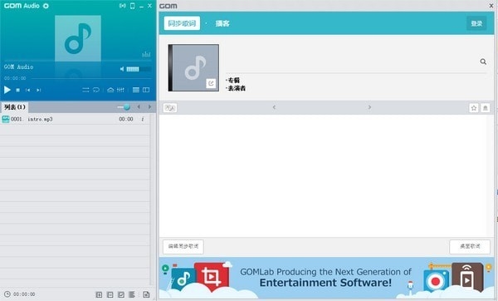Open GOM Audio settings gear icon

pos(46,6)
